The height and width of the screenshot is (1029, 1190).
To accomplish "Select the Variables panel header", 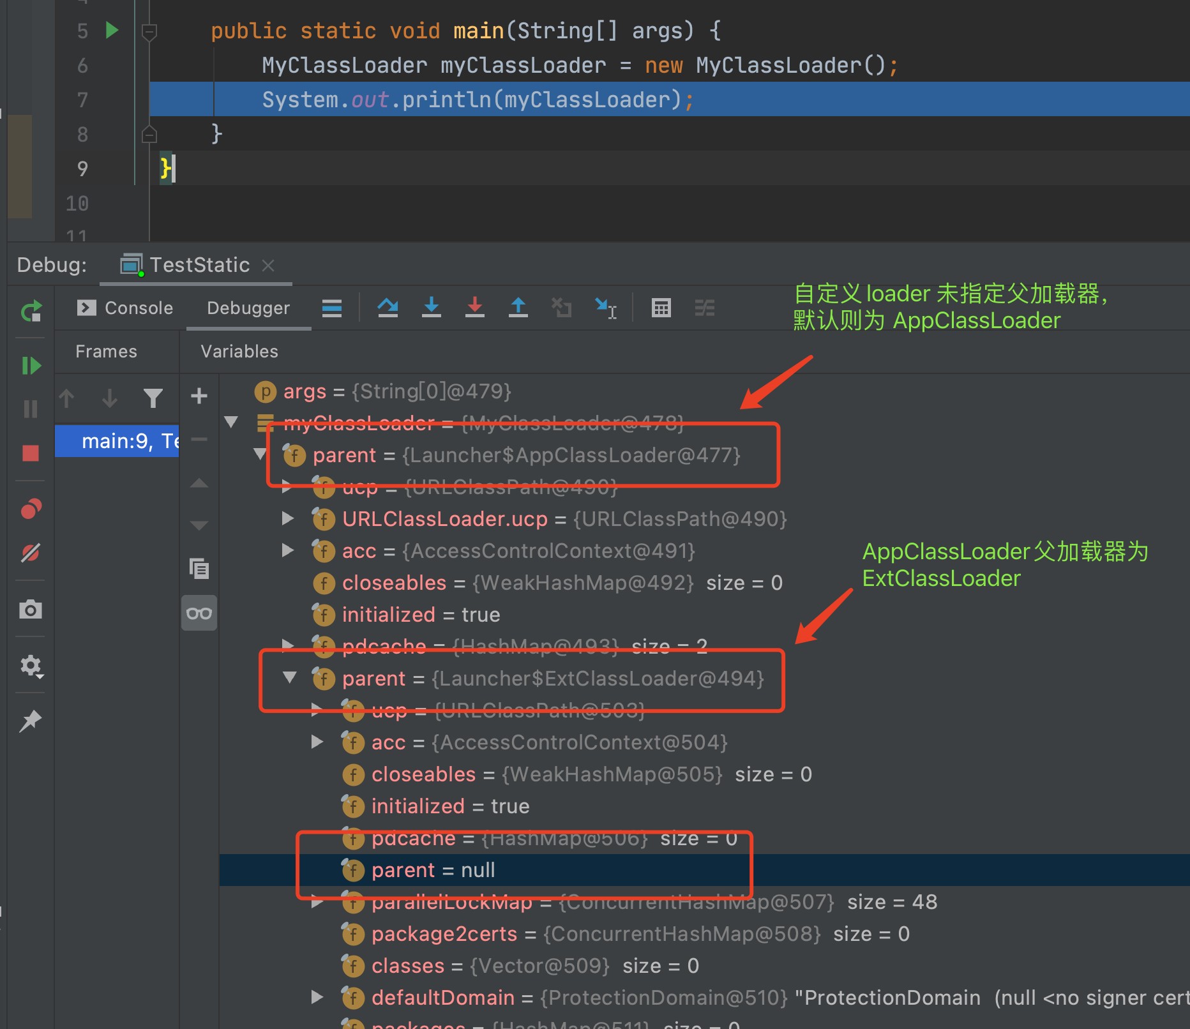I will pyautogui.click(x=239, y=352).
